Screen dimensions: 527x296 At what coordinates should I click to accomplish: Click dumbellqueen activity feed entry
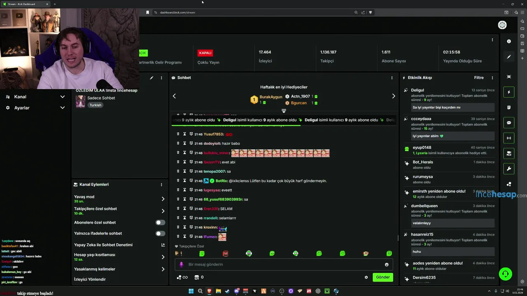point(449,215)
